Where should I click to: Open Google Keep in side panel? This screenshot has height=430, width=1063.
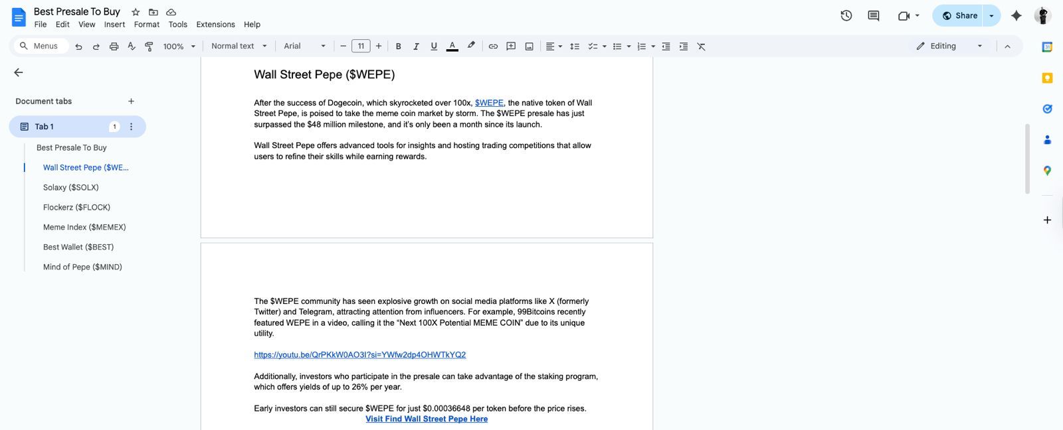coord(1047,78)
